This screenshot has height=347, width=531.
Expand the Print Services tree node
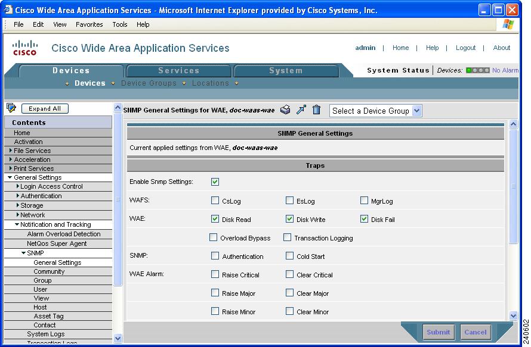[11, 168]
